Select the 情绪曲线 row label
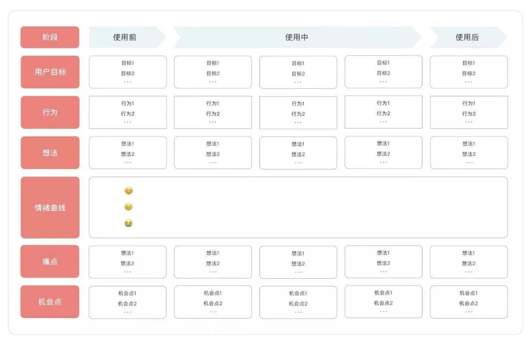This screenshot has height=346, width=532. (50, 207)
